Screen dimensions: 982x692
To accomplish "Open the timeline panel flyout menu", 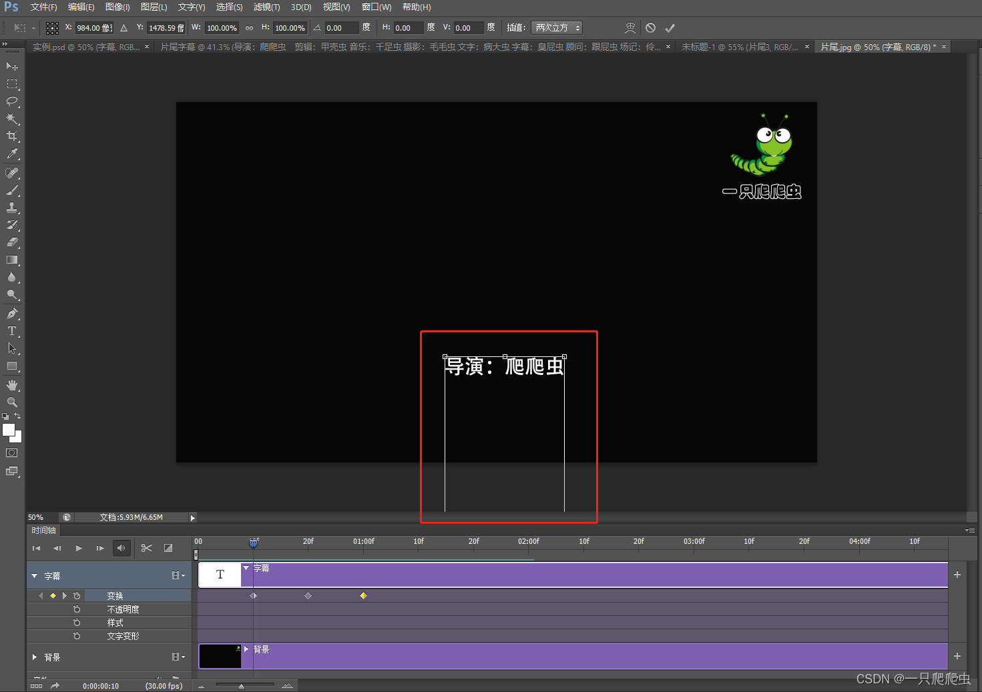I will [970, 530].
